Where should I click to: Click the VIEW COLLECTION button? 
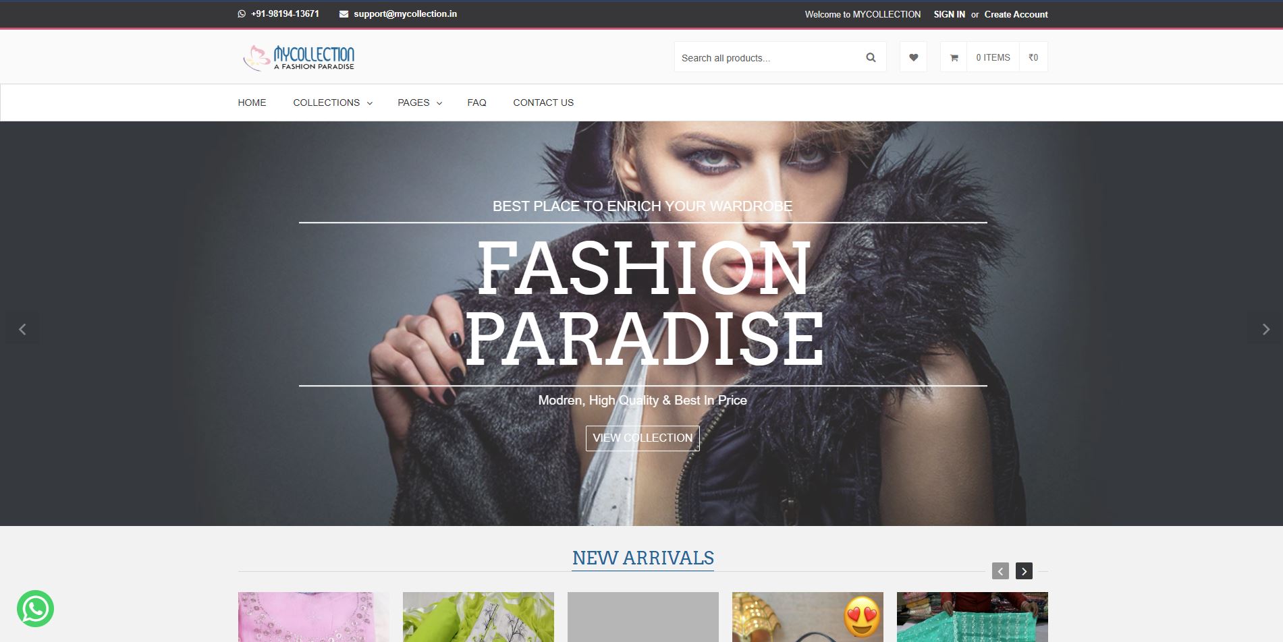coord(643,438)
